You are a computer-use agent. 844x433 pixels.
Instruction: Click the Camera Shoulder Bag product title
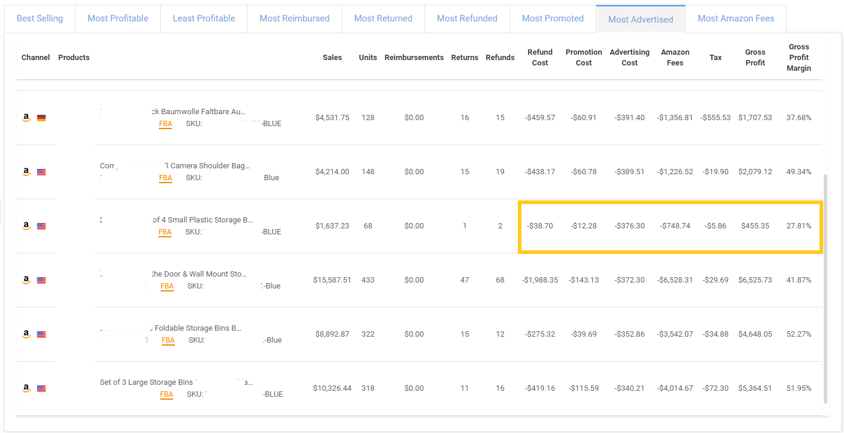point(175,166)
